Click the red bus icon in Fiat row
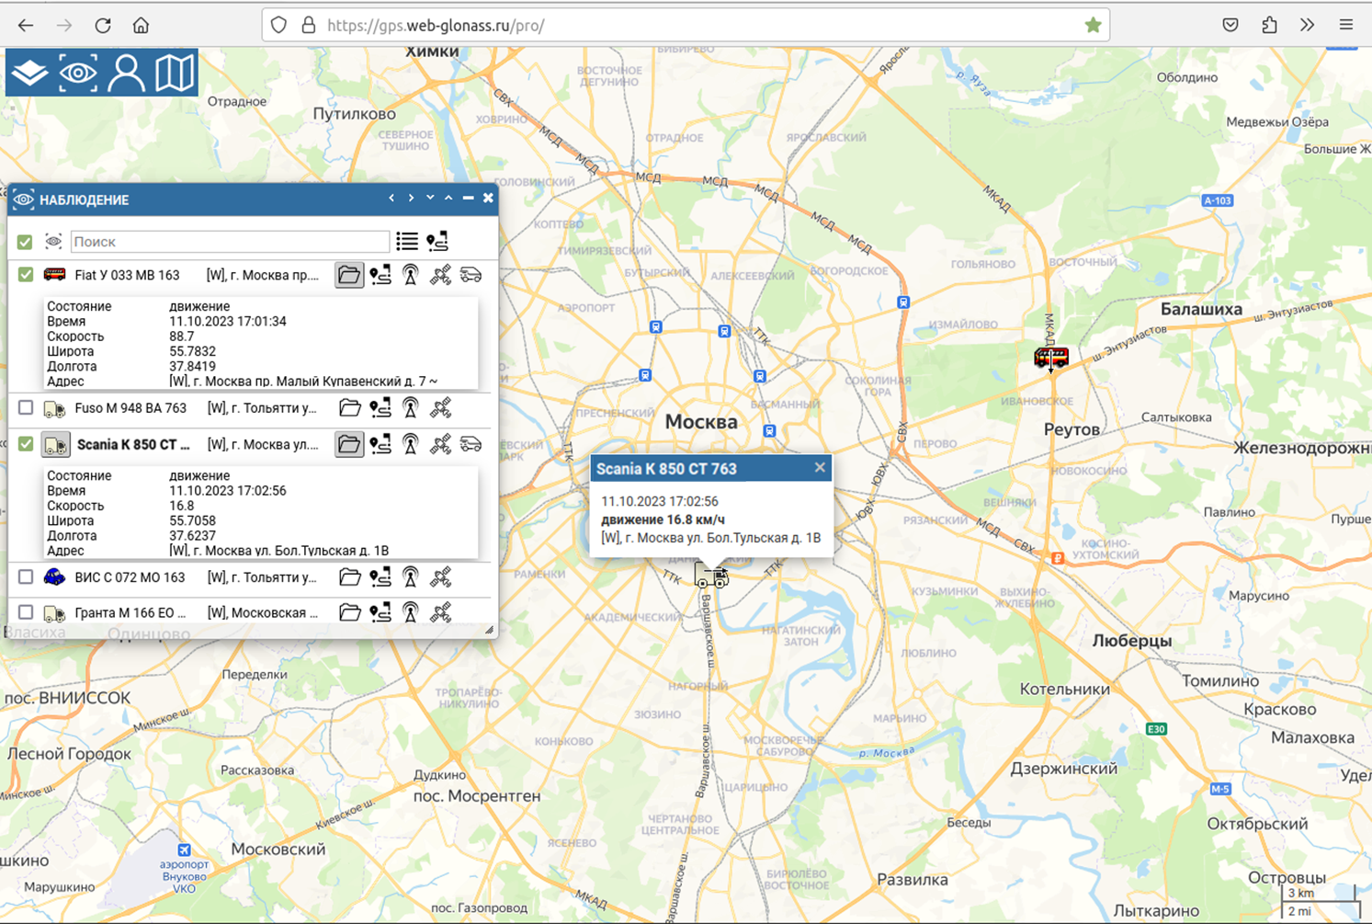Viewport: 1372px width, 924px height. click(55, 274)
